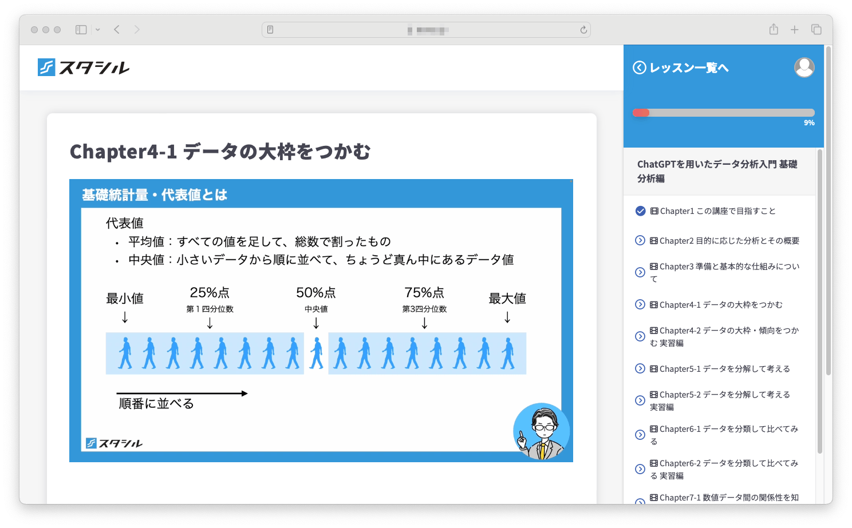This screenshot has width=852, height=528.
Task: Open the user profile avatar
Action: point(804,68)
